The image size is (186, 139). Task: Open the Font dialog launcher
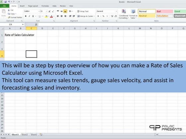click(x=54, y=21)
